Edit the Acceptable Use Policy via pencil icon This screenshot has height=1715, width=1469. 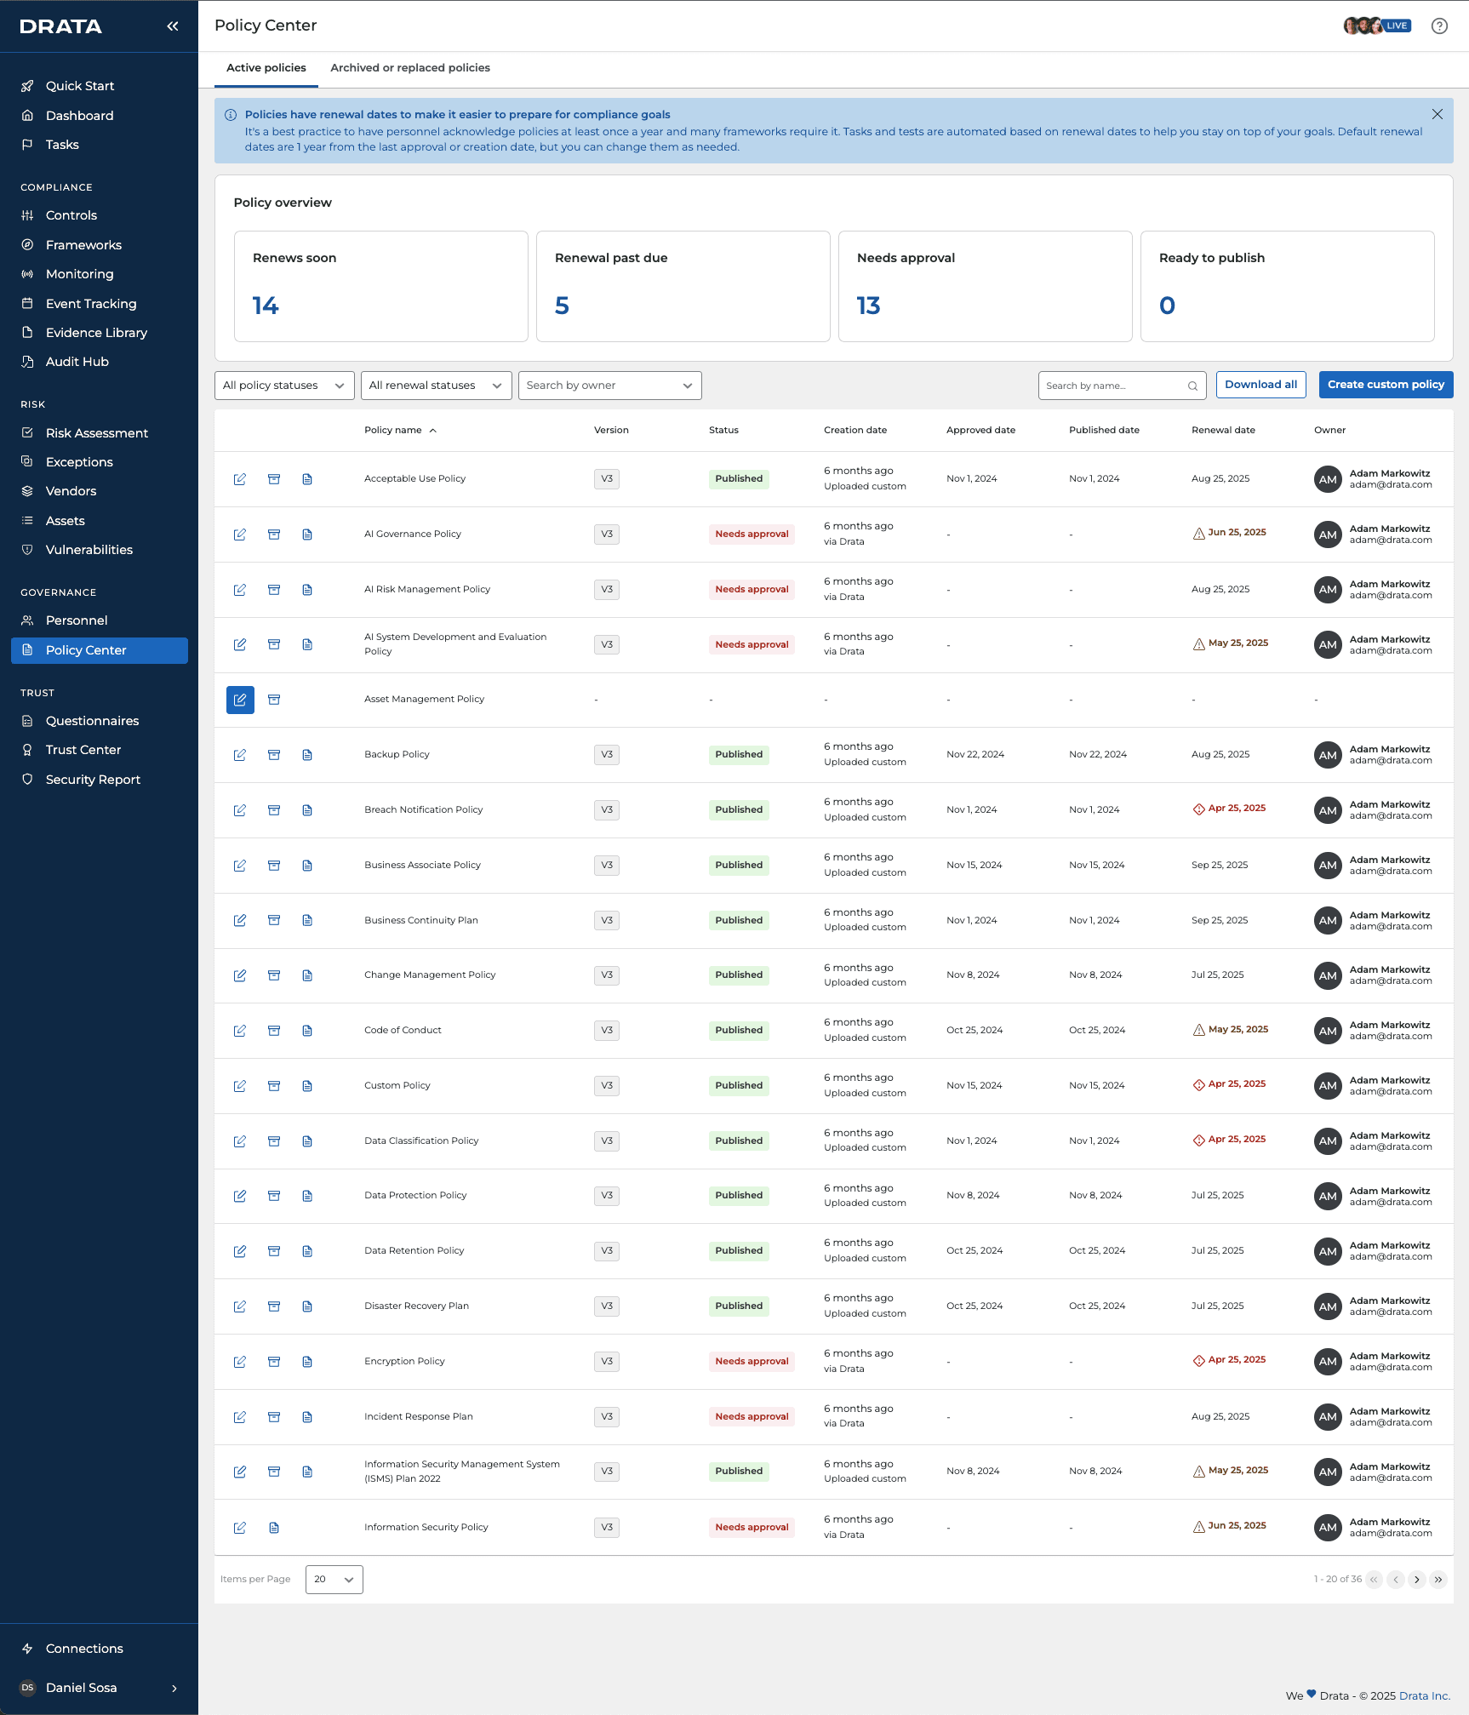pos(240,479)
